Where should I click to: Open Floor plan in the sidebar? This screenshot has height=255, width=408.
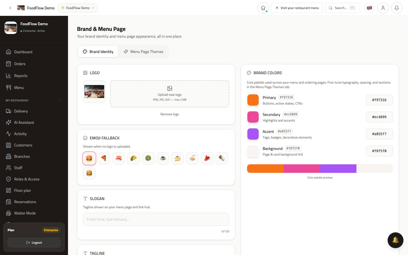(34, 190)
